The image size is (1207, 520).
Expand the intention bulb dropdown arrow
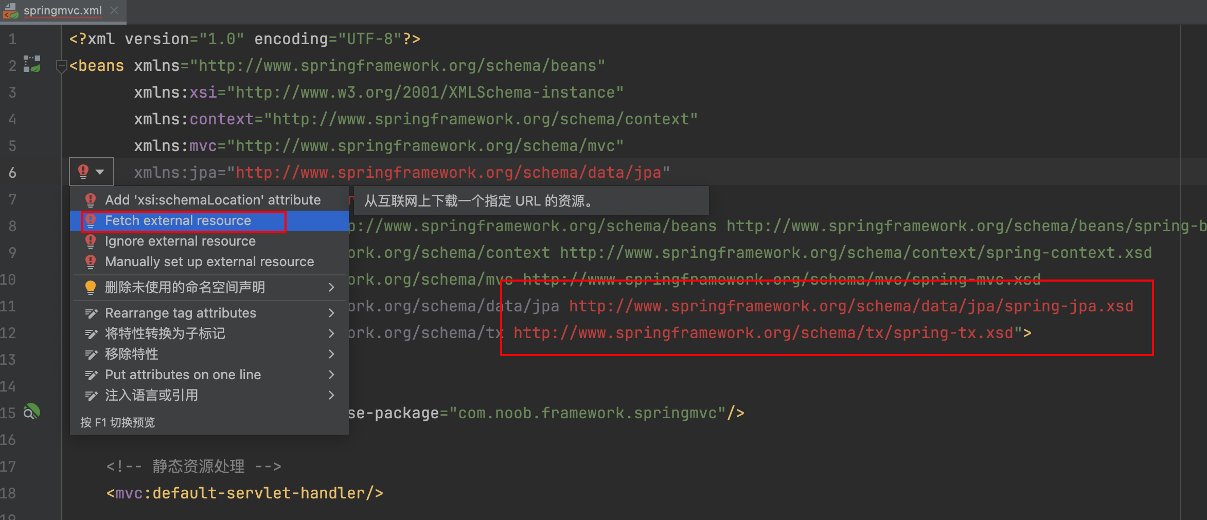[x=100, y=172]
